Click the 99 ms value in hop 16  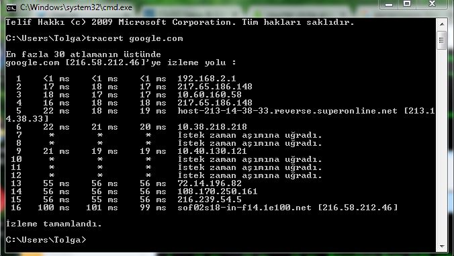click(153, 208)
